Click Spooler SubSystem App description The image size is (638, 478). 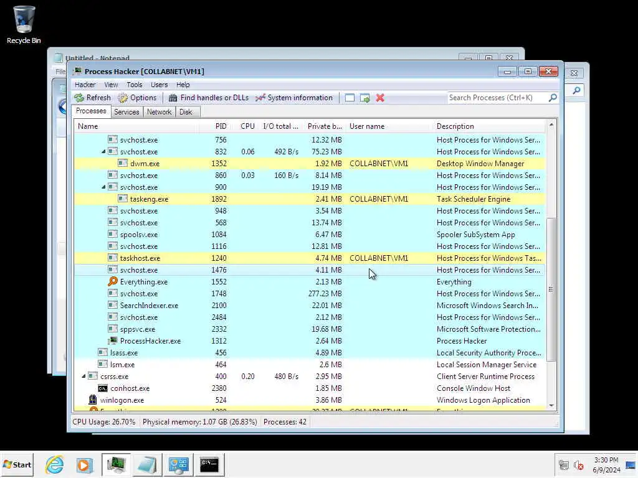[x=475, y=235]
